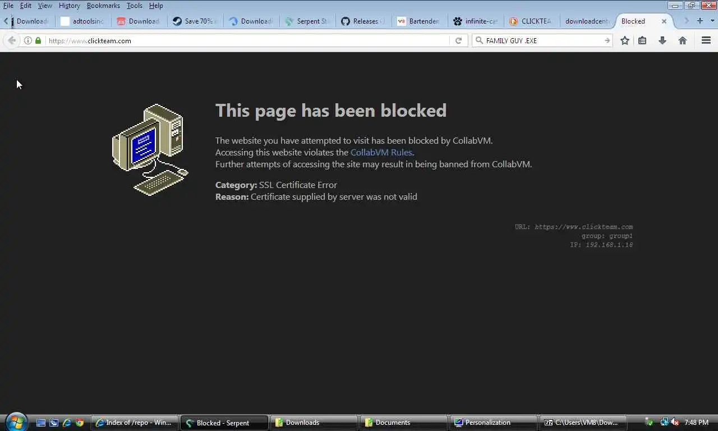Open site information icon in address bar
Image resolution: width=718 pixels, height=431 pixels.
tap(27, 40)
